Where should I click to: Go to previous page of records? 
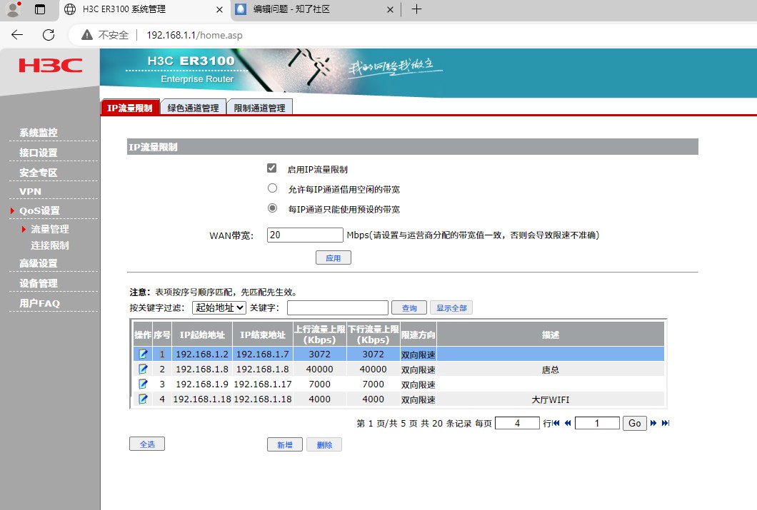[x=568, y=423]
